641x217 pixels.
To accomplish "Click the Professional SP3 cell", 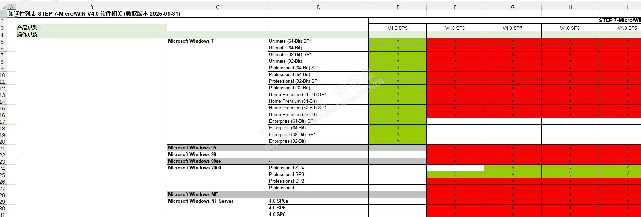I will (x=318, y=175).
